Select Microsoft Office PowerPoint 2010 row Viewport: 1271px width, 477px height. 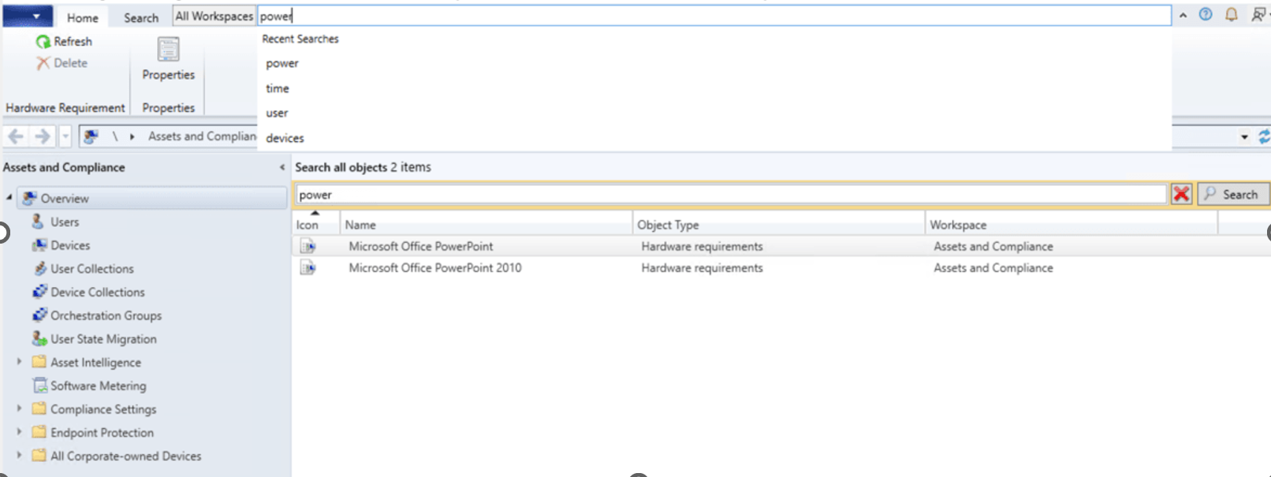(x=781, y=268)
